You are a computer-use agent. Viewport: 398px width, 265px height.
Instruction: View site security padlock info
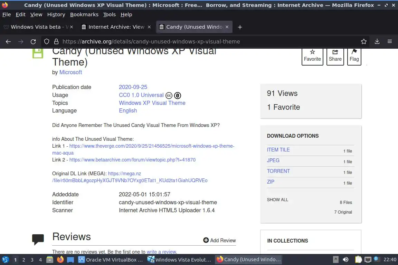56,42
